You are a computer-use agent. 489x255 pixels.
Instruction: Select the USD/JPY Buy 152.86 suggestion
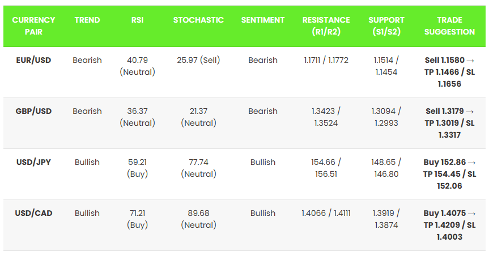449,174
